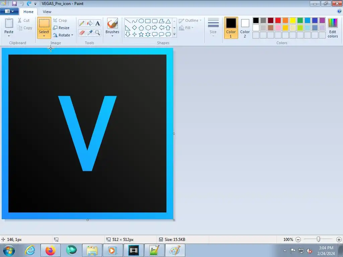The height and width of the screenshot is (257, 343).
Task: Click the zoom slider handle
Action: point(319,240)
